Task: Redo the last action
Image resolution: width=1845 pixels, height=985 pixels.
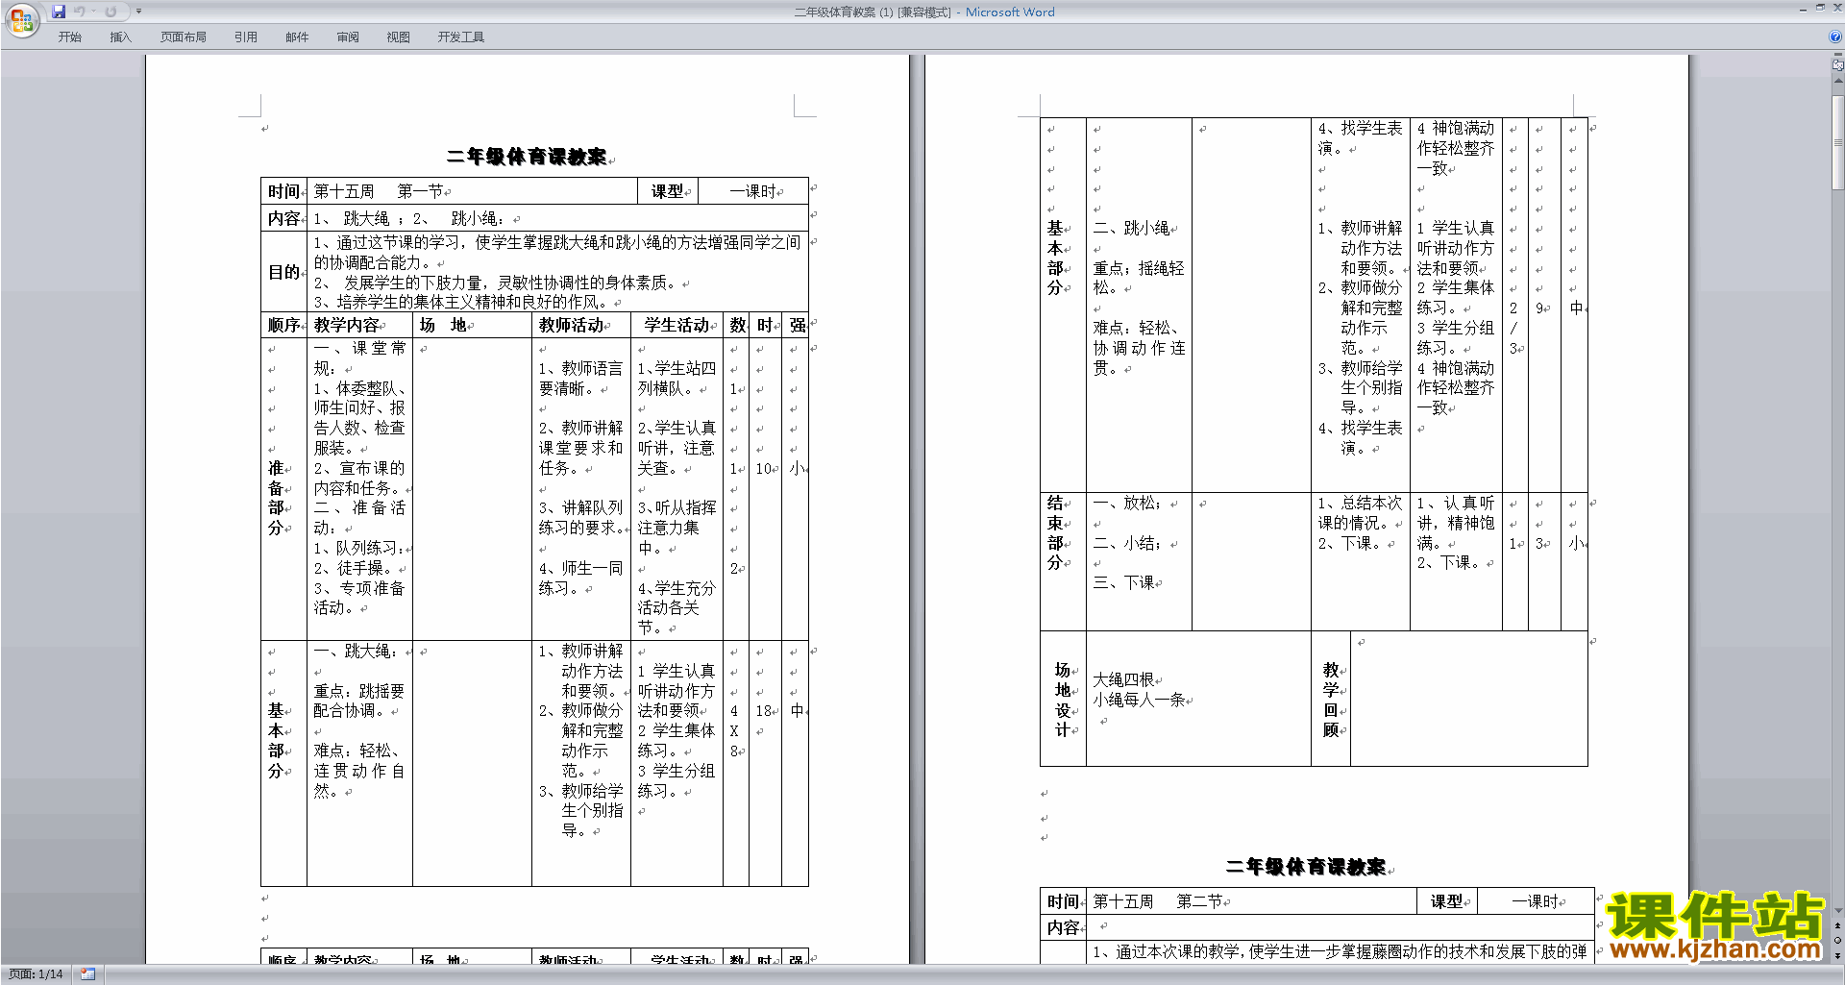Action: click(111, 12)
